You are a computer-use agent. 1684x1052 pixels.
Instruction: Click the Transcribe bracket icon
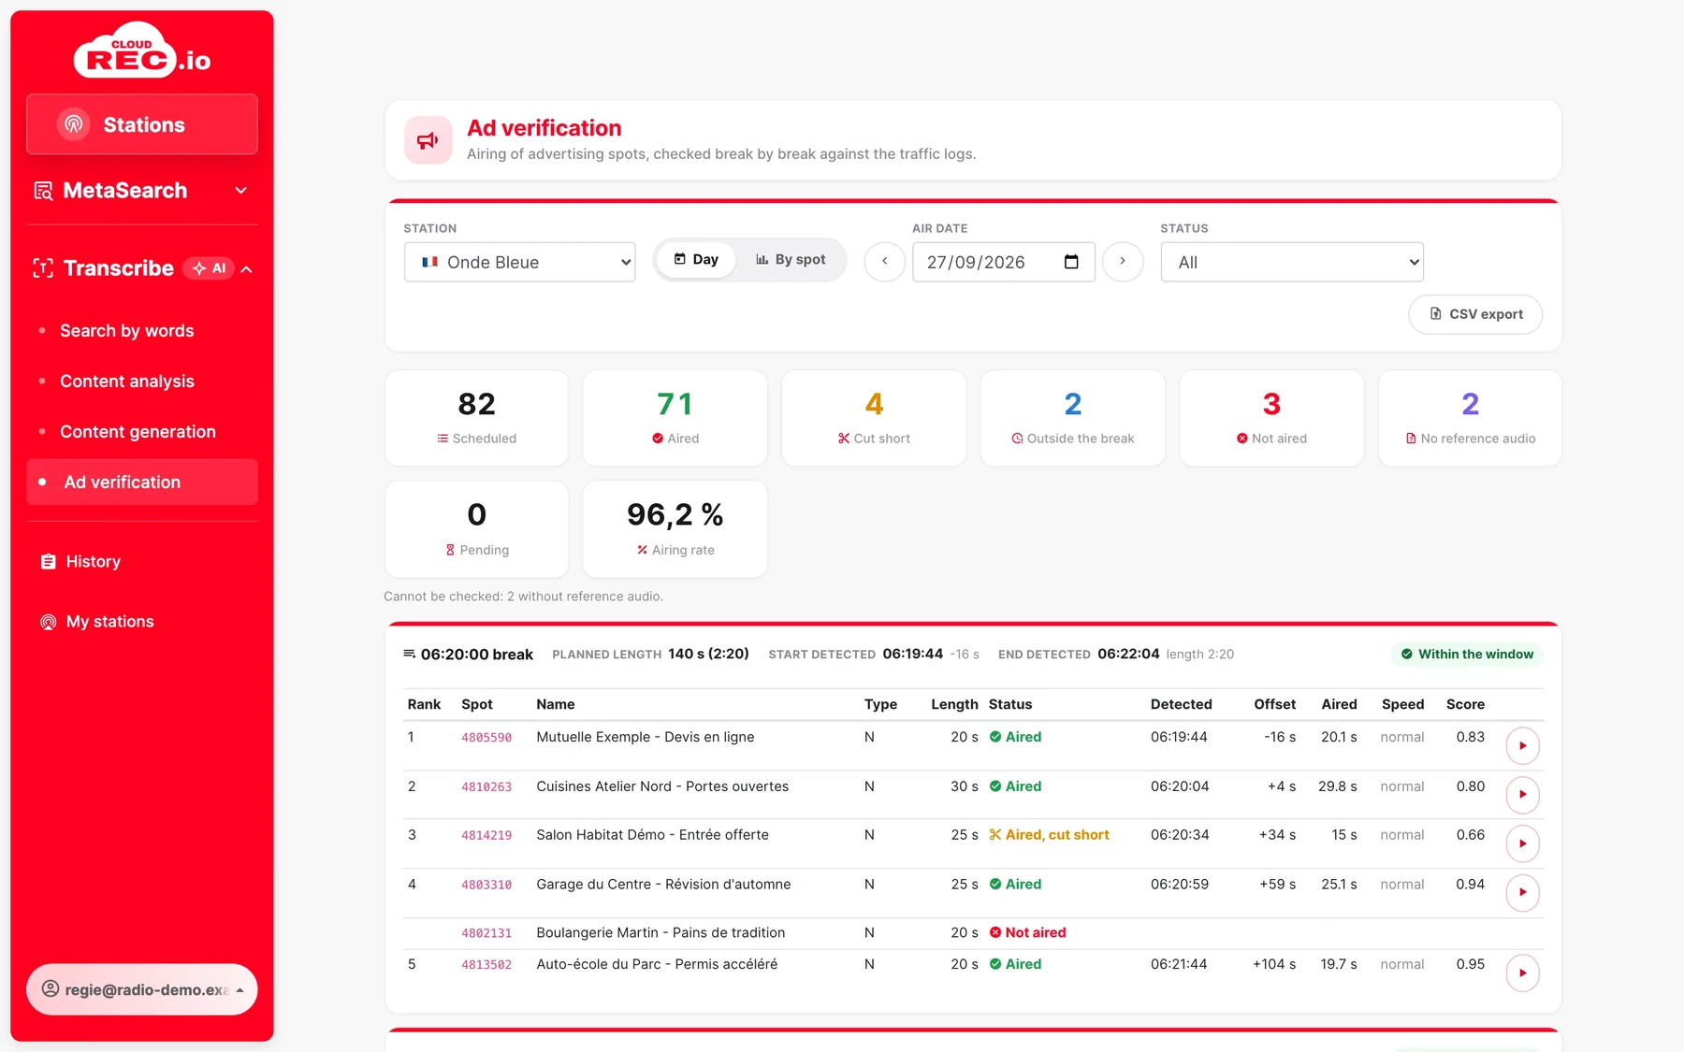(43, 269)
